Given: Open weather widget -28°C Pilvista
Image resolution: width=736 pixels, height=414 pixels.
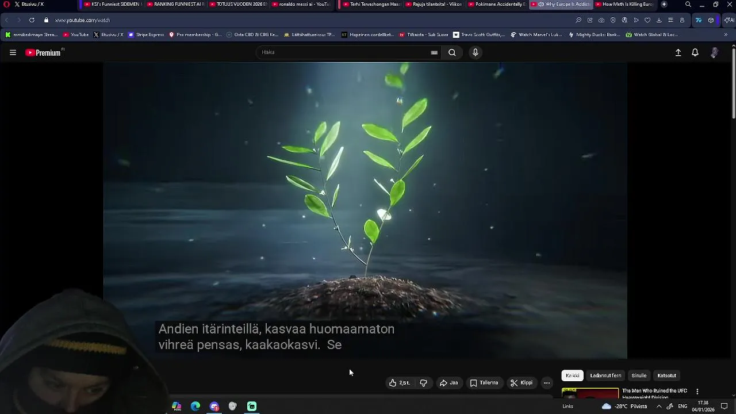Looking at the screenshot, I should click(x=624, y=407).
